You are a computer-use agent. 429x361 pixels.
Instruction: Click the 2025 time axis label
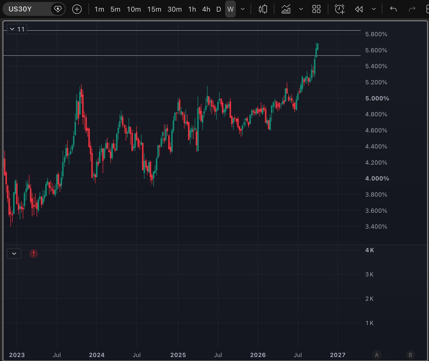click(x=178, y=355)
